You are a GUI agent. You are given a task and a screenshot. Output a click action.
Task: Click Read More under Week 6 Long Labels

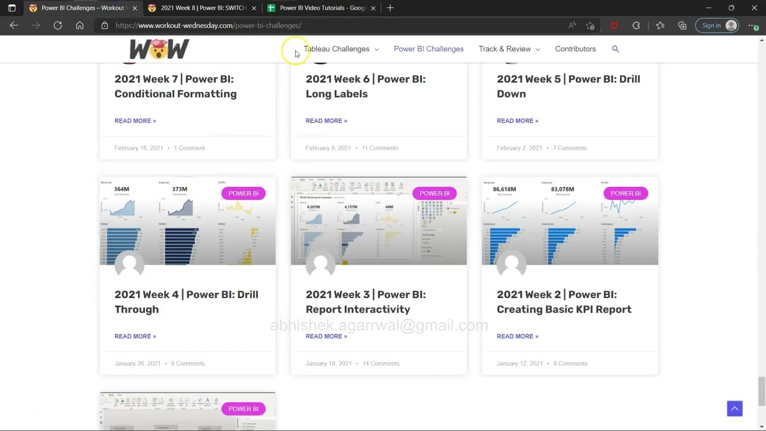click(x=326, y=121)
